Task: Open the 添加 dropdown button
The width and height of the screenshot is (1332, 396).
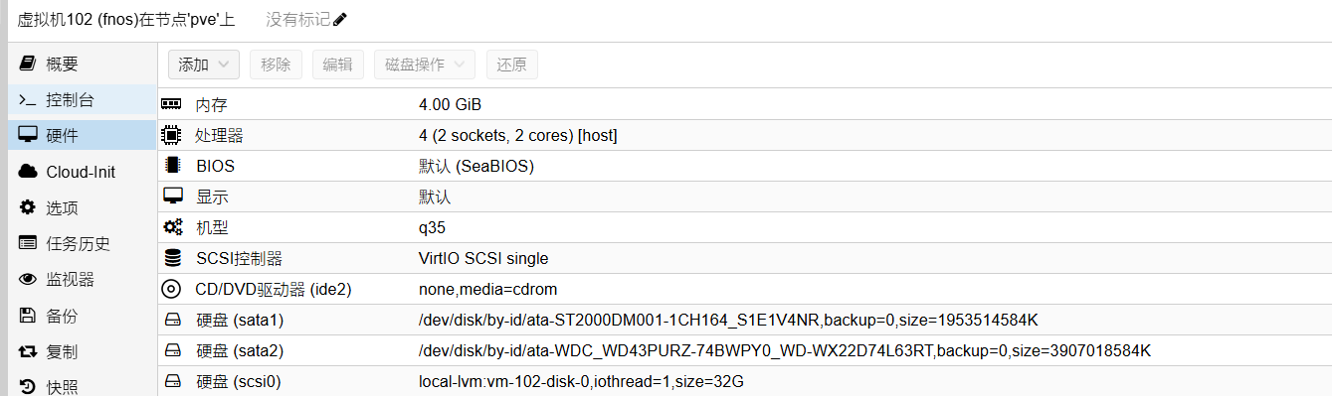Action: pos(204,65)
